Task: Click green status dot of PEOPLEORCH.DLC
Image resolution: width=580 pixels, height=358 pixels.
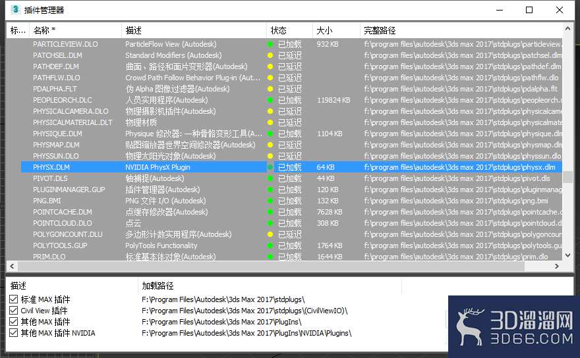Action: 270,100
